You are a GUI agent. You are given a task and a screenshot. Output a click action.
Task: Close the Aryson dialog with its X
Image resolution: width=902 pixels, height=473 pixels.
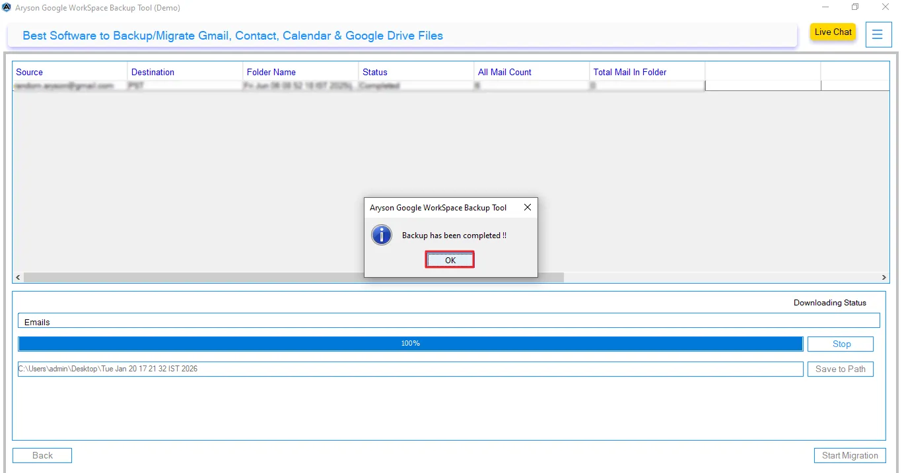coord(527,207)
